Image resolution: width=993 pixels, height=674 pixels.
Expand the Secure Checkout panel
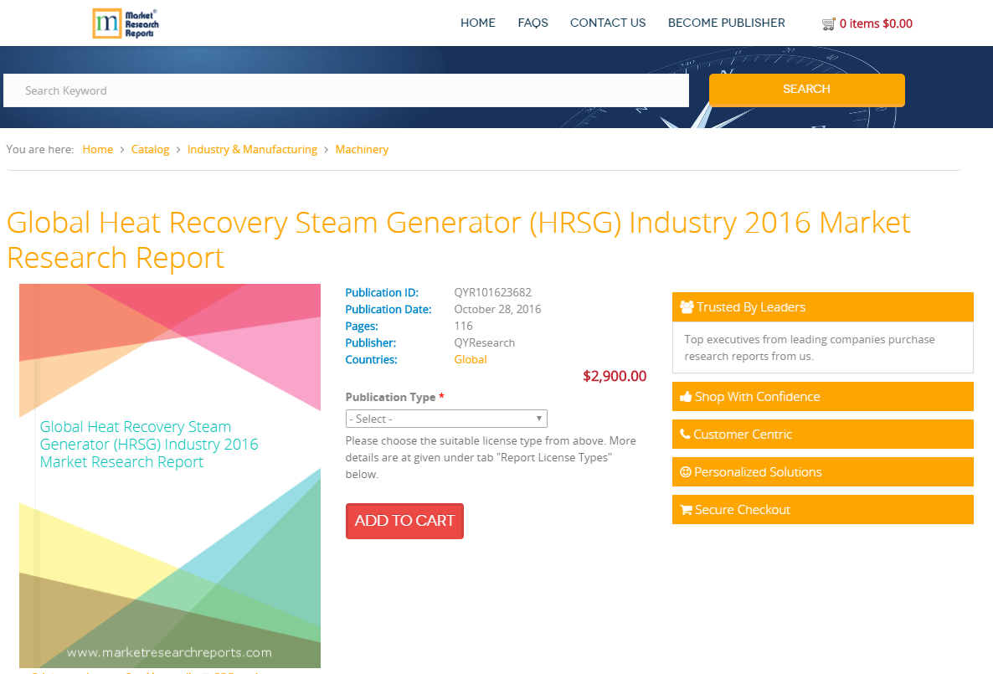[822, 510]
